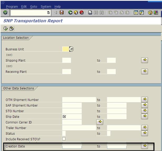Click the Creation Date from field
Screen dimensions: 162x151
[72, 146]
